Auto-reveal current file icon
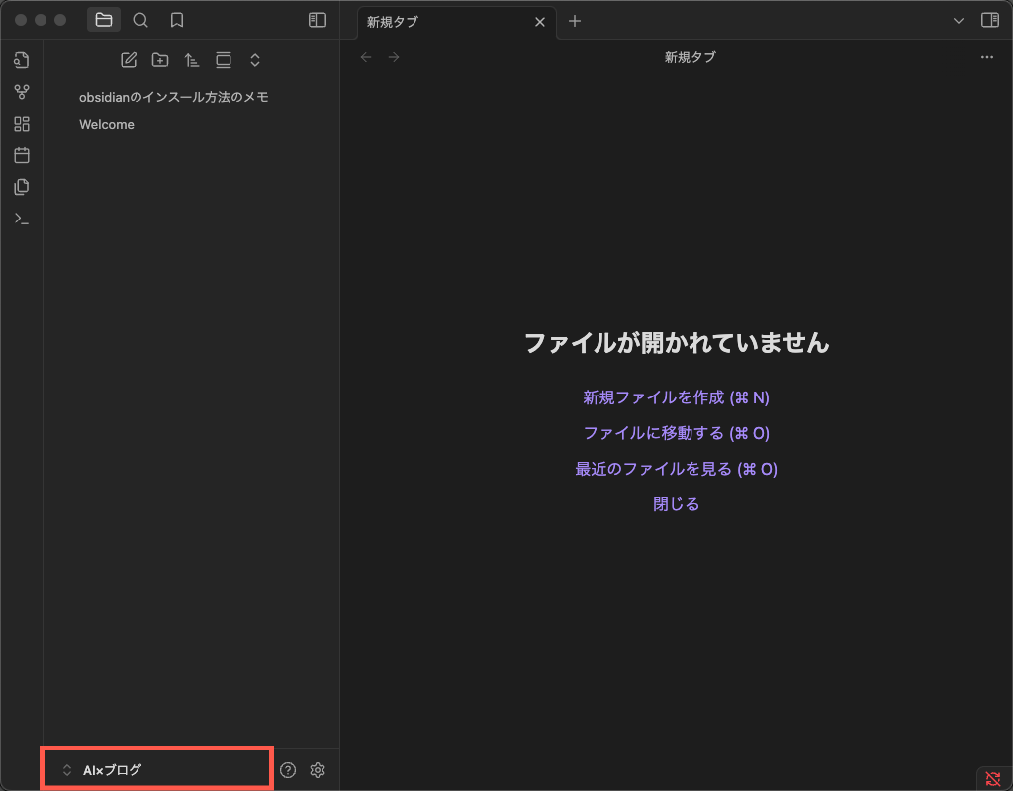Image resolution: width=1013 pixels, height=791 pixels. click(224, 60)
